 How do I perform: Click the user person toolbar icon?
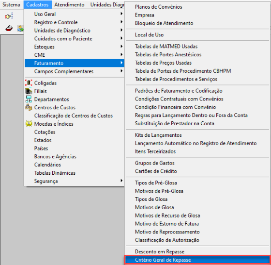pos(20,29)
